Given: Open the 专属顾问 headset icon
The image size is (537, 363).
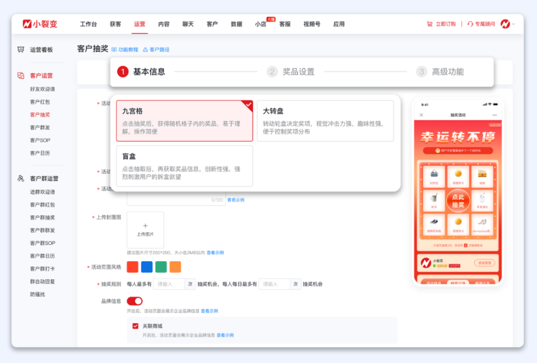Looking at the screenshot, I should click(470, 23).
